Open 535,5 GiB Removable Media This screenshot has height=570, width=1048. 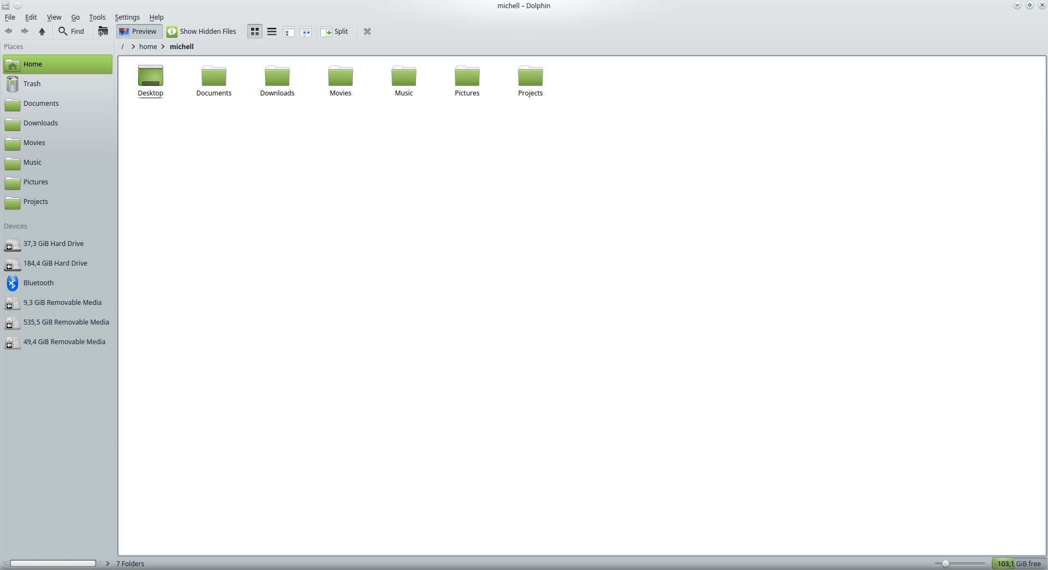[57, 322]
